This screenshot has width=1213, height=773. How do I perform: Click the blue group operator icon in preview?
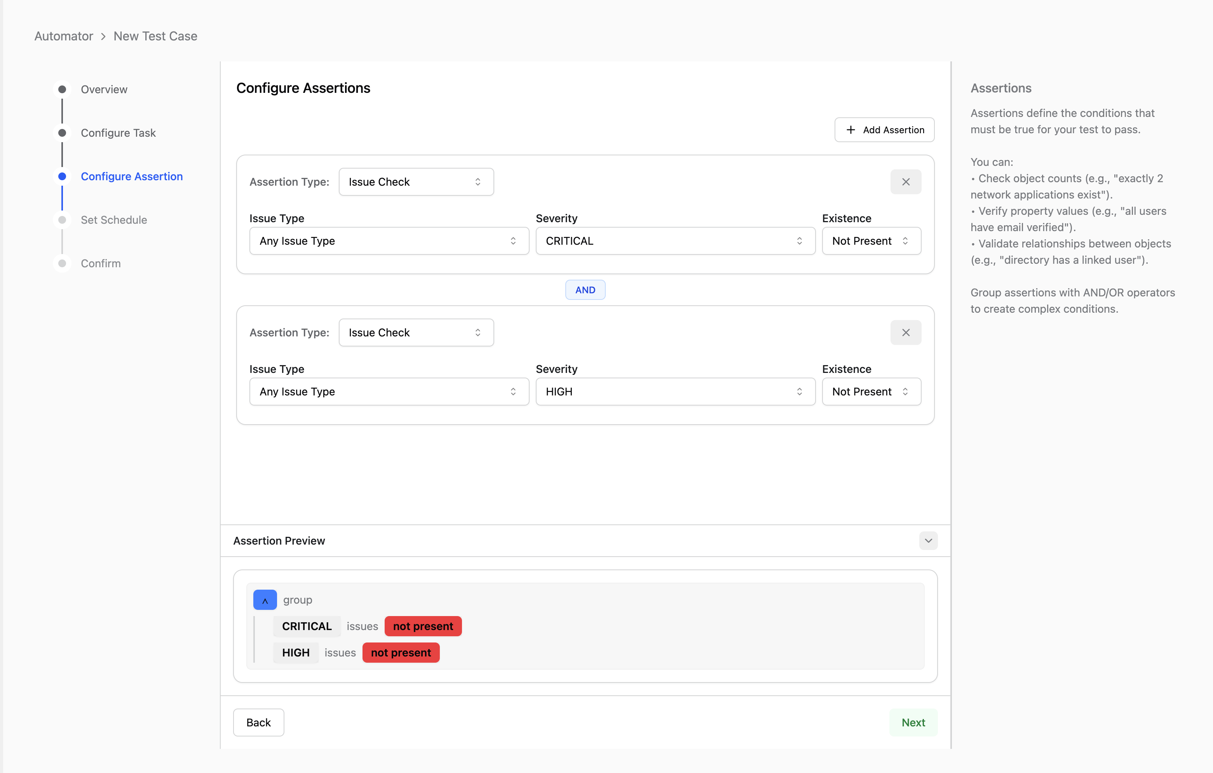[265, 600]
